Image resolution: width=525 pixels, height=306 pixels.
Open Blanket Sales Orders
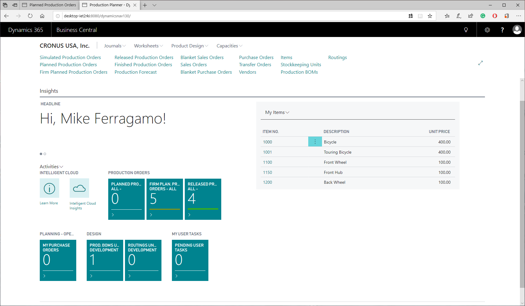(202, 57)
